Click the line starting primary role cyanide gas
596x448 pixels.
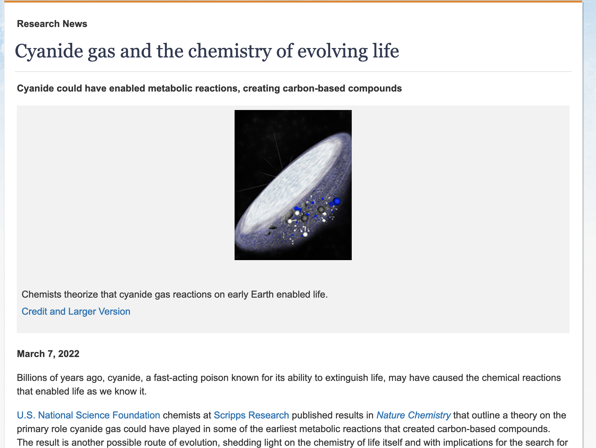[283, 429]
